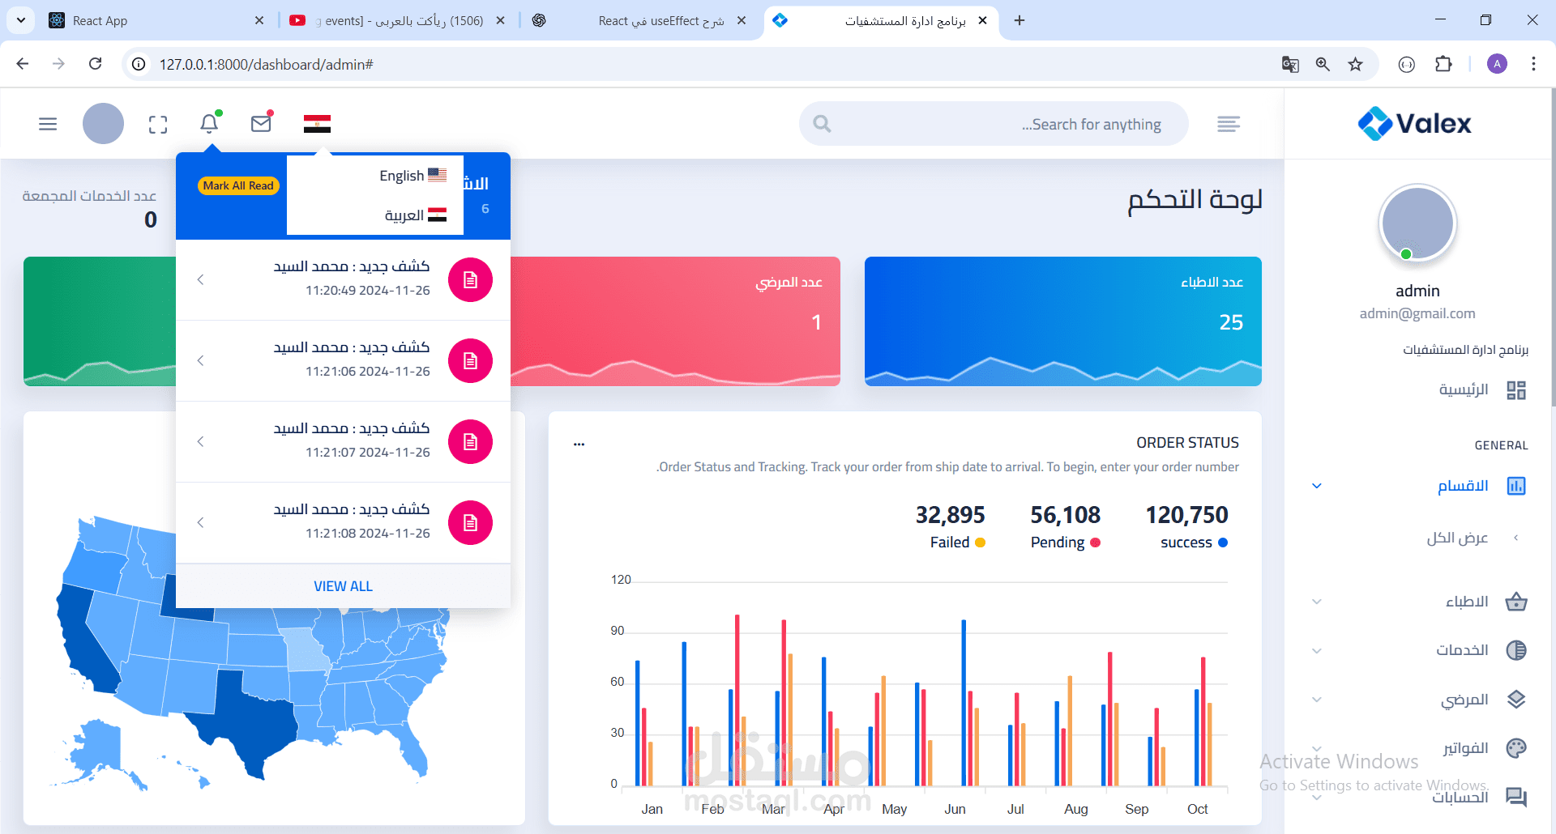Click the address bar URL
The image size is (1556, 834).
point(266,64)
